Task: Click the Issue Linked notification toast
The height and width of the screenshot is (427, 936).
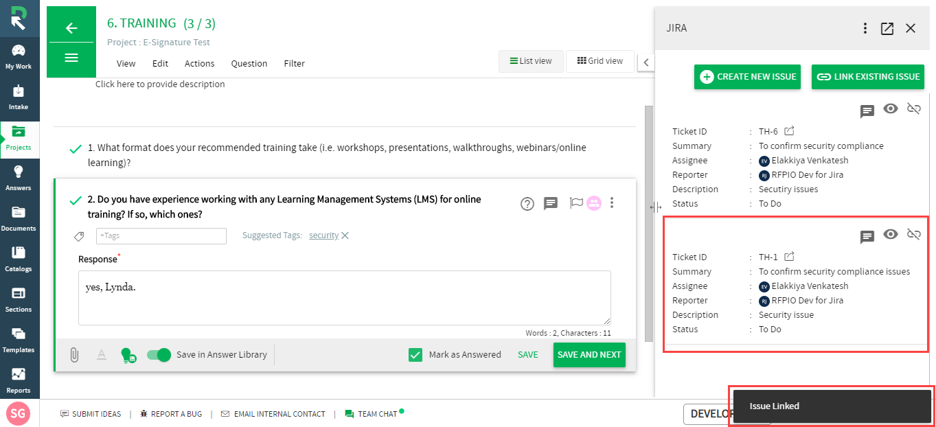Action: [x=832, y=406]
